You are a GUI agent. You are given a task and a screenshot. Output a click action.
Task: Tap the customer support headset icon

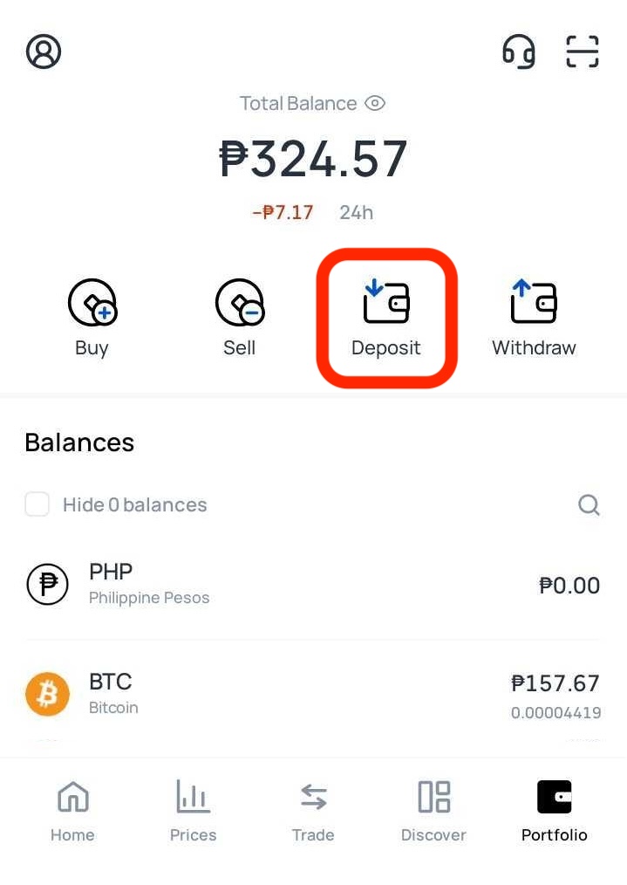(x=518, y=51)
